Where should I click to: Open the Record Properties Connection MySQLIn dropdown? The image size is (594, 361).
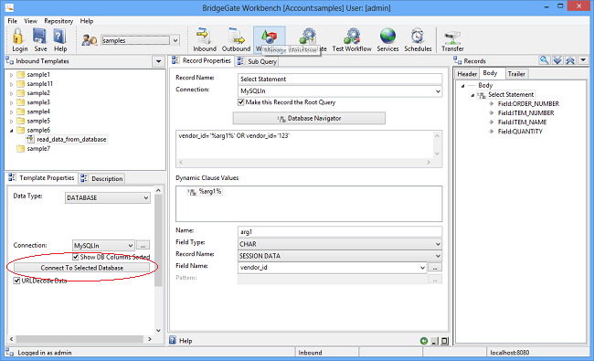pyautogui.click(x=438, y=91)
